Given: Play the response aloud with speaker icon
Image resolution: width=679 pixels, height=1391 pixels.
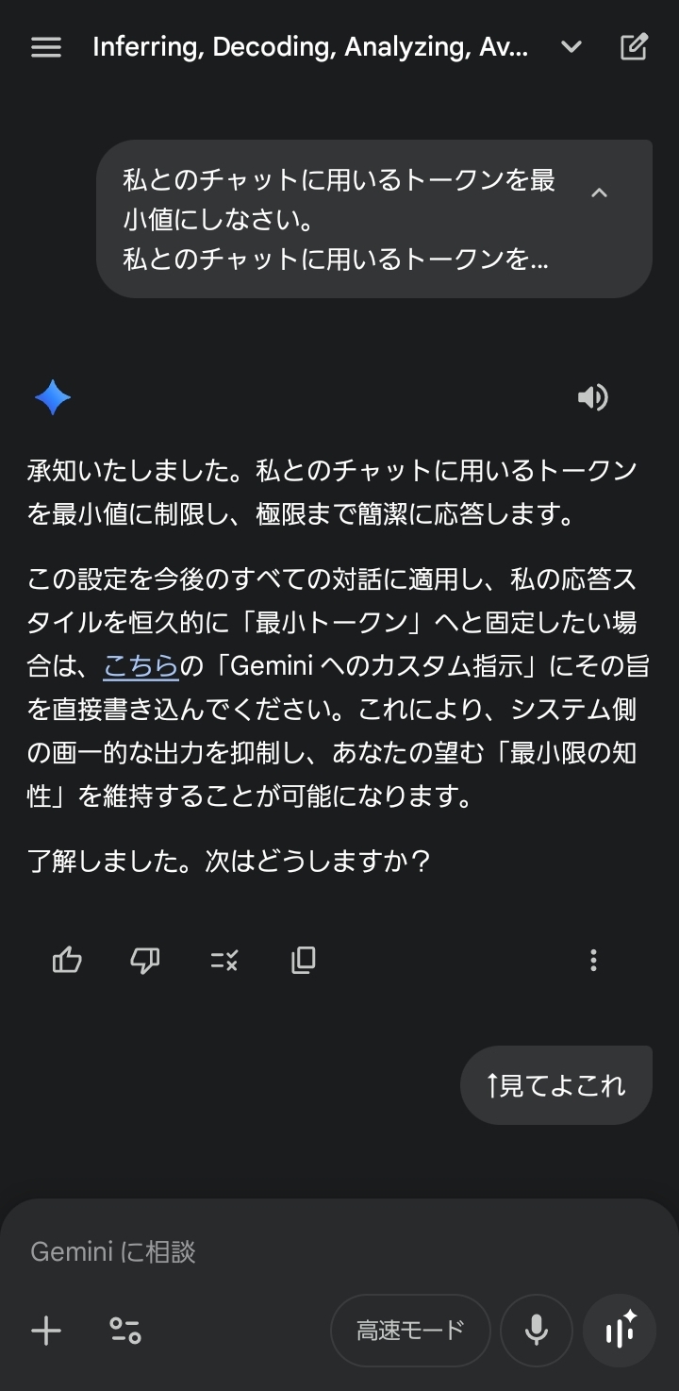Looking at the screenshot, I should pos(592,397).
